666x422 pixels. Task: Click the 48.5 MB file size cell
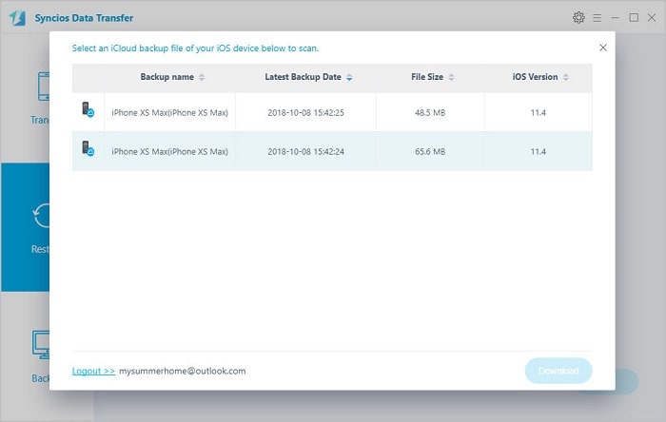tap(430, 113)
